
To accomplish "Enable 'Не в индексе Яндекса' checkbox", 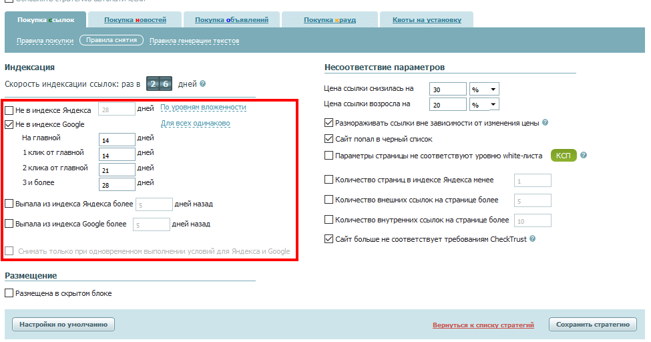I will (9, 110).
